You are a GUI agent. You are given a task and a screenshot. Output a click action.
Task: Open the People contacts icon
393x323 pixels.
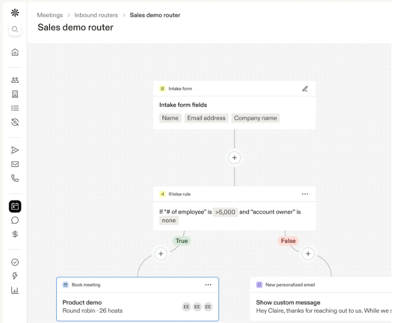[15, 80]
